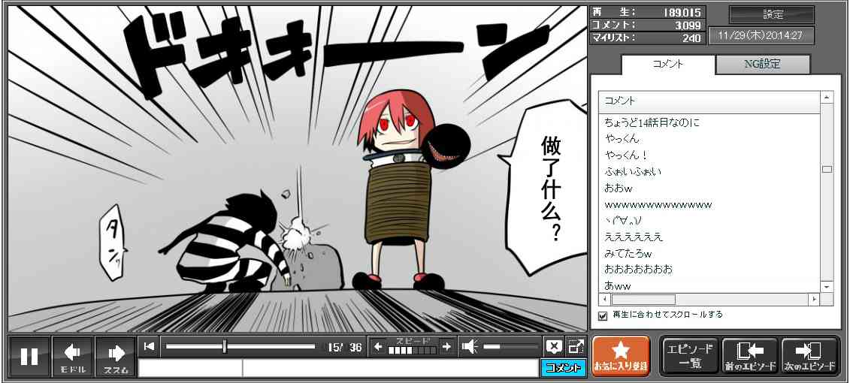Click the comment text input field

389,368
